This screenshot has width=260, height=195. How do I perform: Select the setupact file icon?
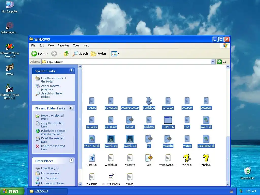(168, 101)
